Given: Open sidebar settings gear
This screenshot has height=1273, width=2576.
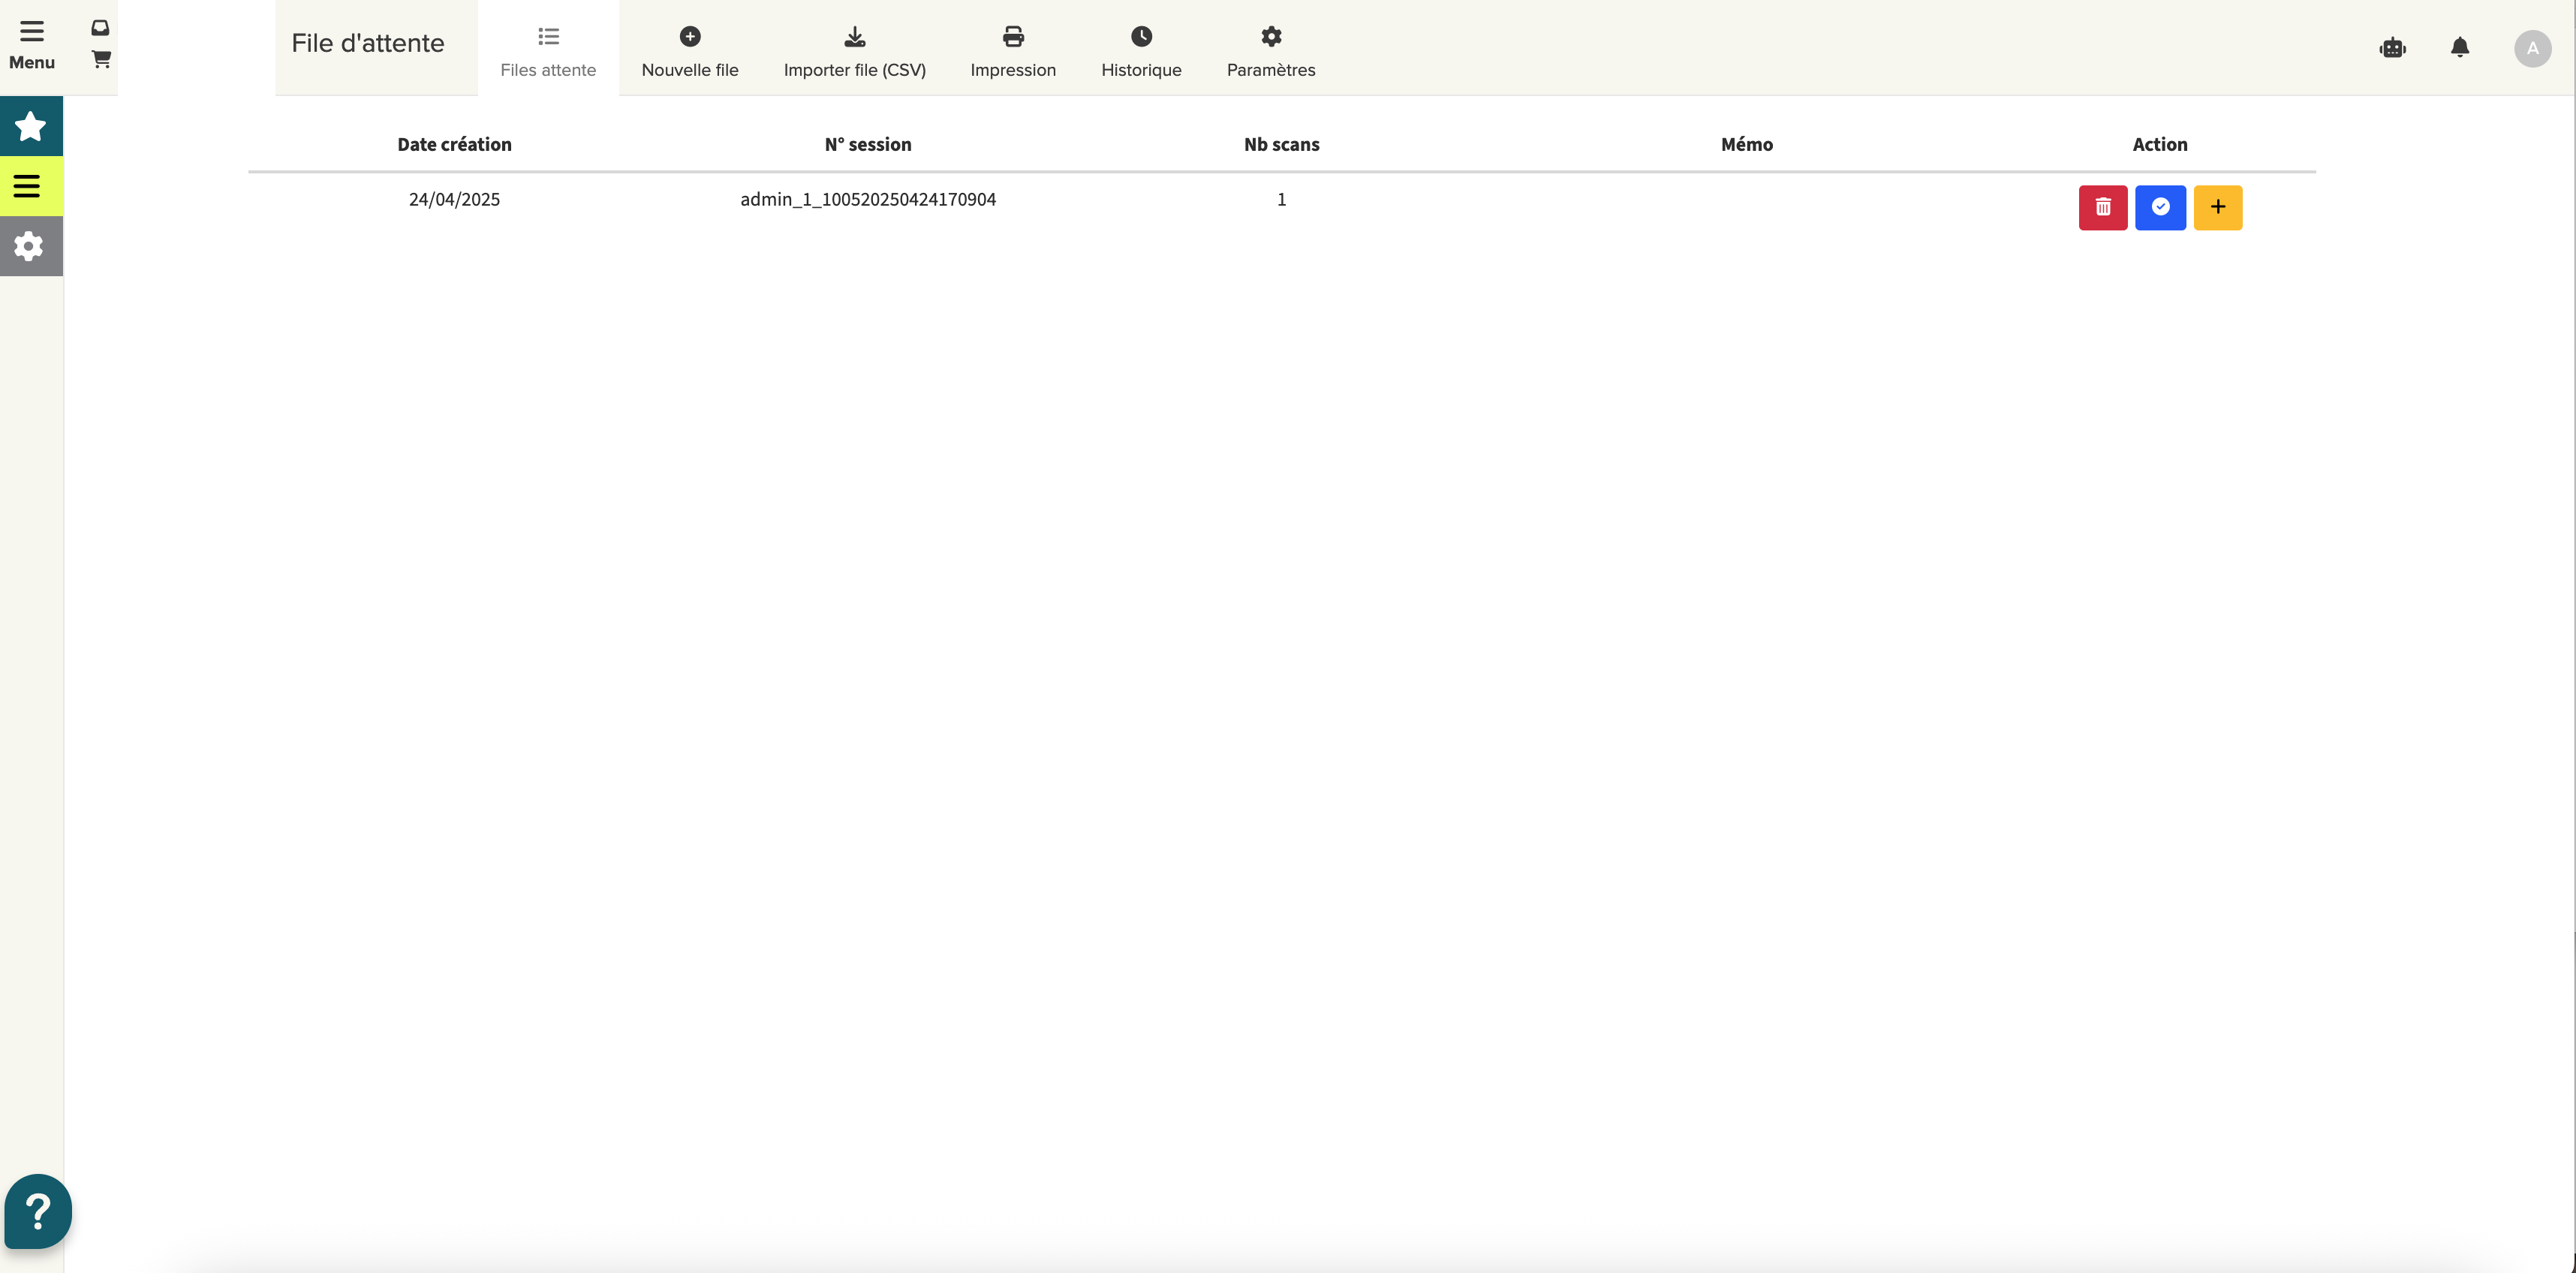Looking at the screenshot, I should [x=31, y=246].
